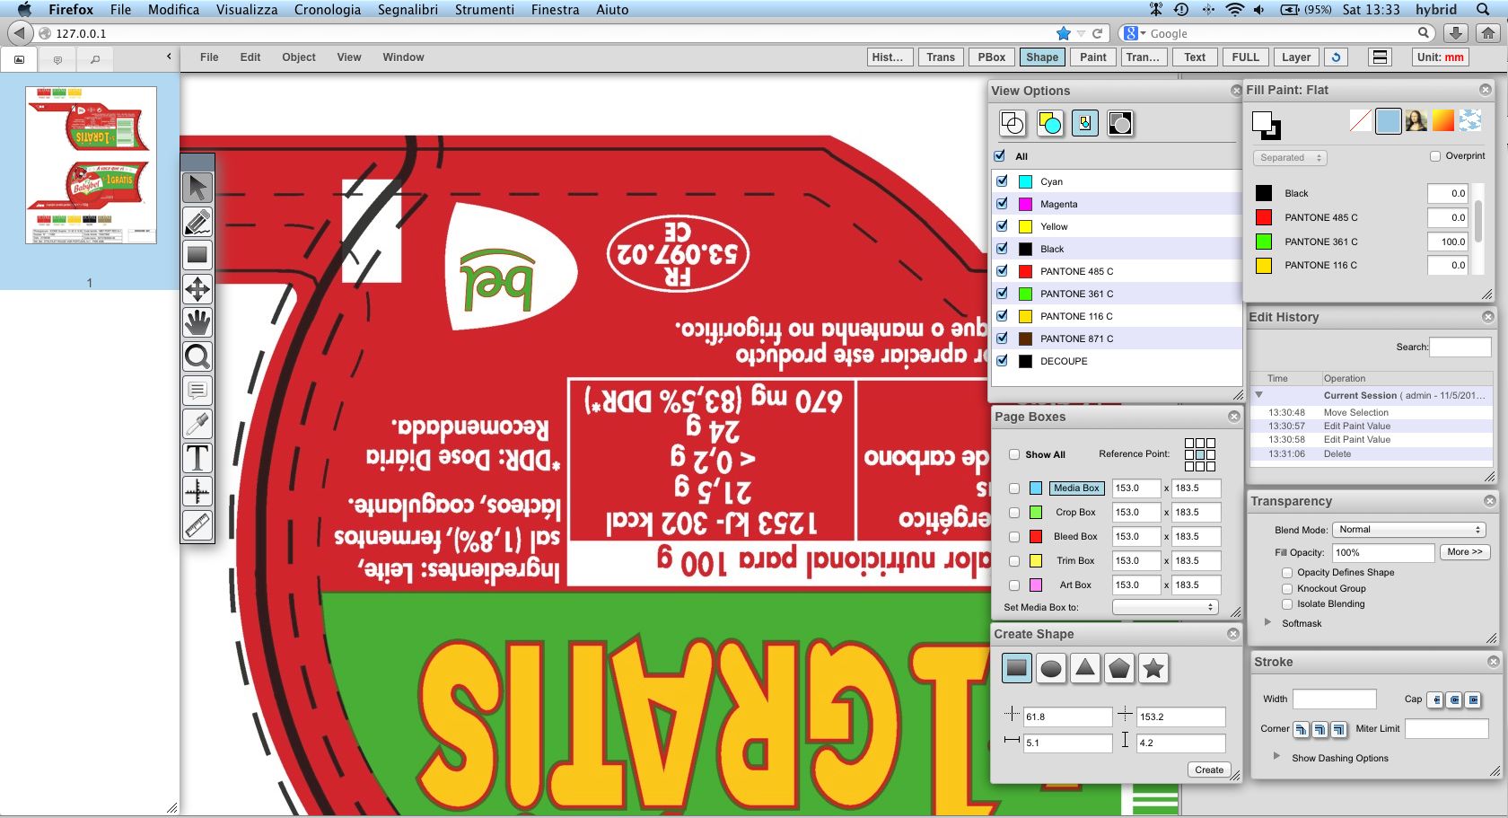Toggle All separations checkbox

tap(1000, 155)
